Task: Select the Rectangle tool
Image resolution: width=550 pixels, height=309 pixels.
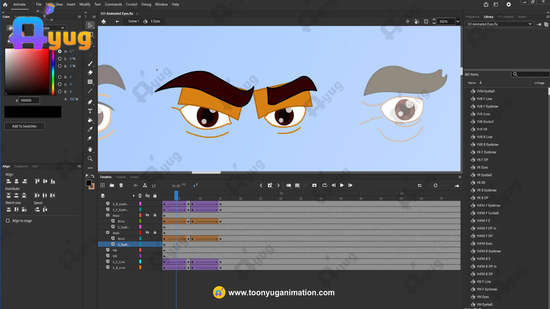Action: point(90,82)
